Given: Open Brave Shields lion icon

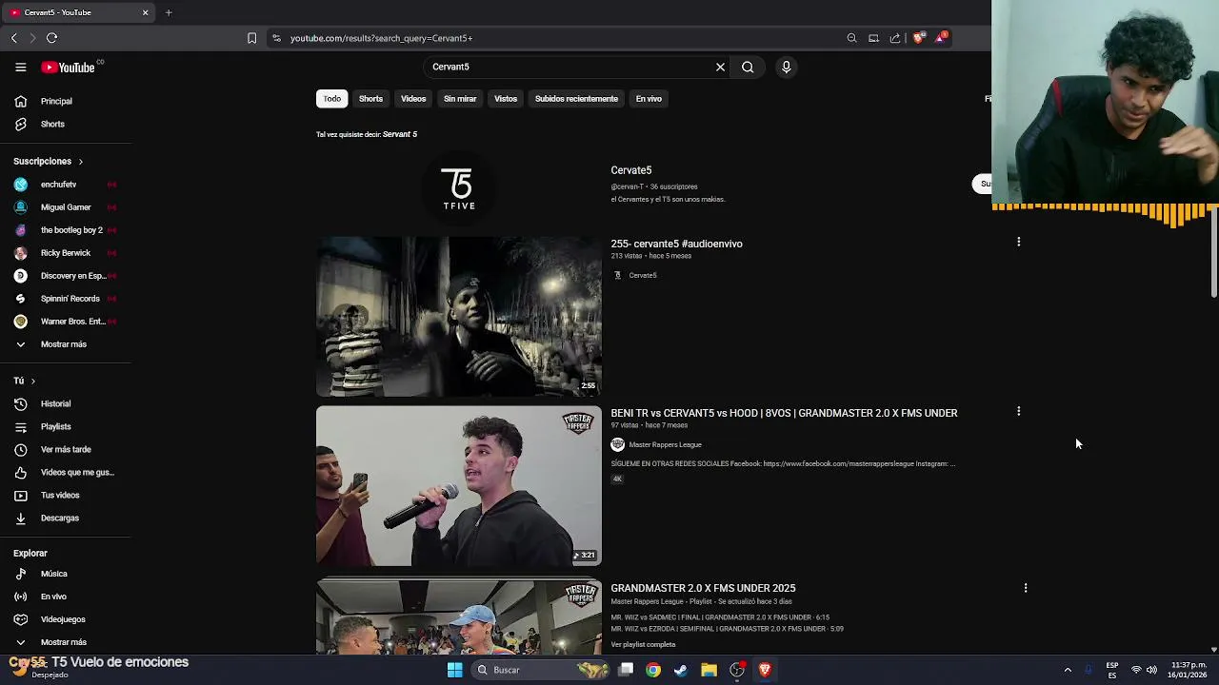Looking at the screenshot, I should pos(918,38).
